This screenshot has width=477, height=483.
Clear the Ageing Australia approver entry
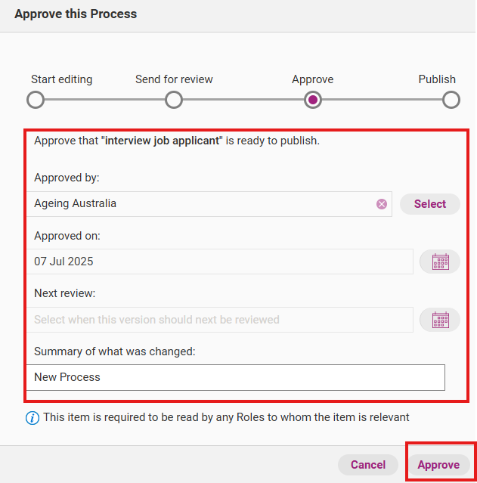point(382,204)
